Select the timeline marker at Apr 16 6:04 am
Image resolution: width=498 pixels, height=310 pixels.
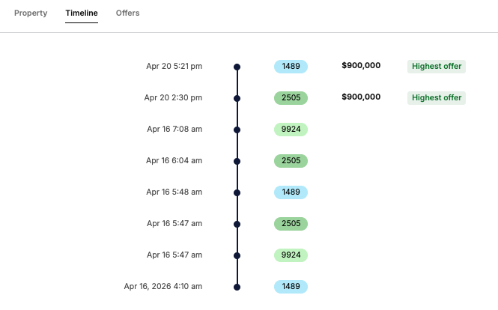[x=237, y=161]
